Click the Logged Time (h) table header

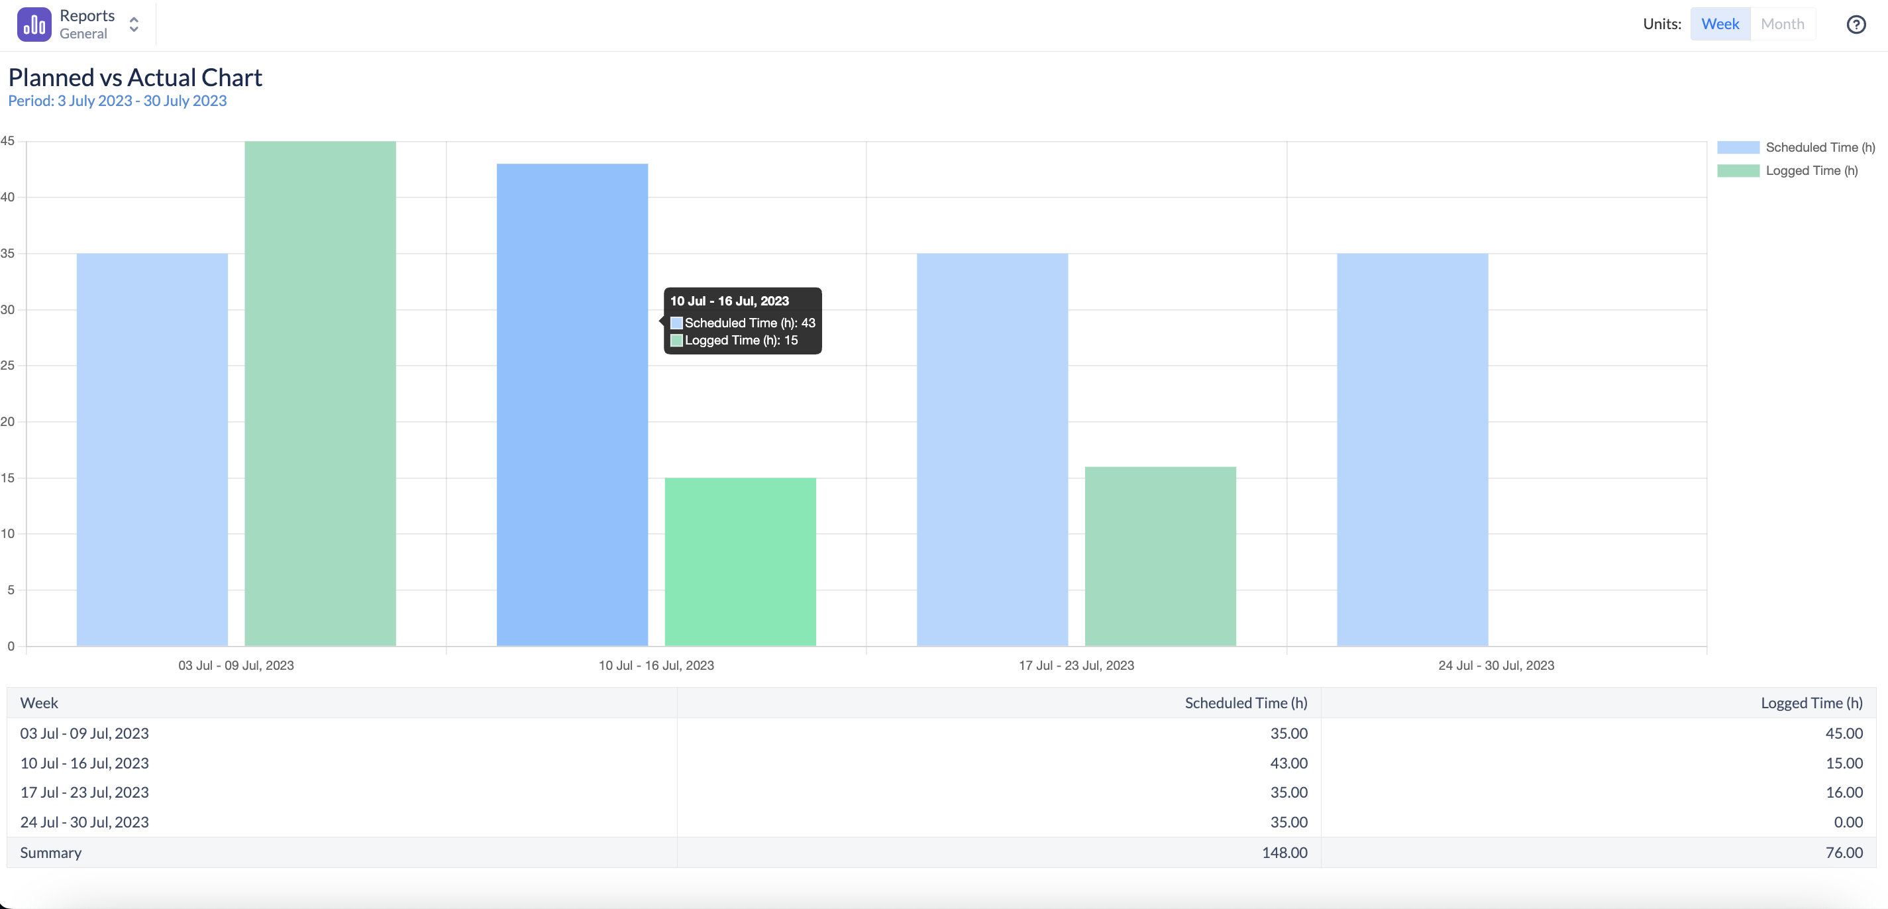pos(1811,703)
